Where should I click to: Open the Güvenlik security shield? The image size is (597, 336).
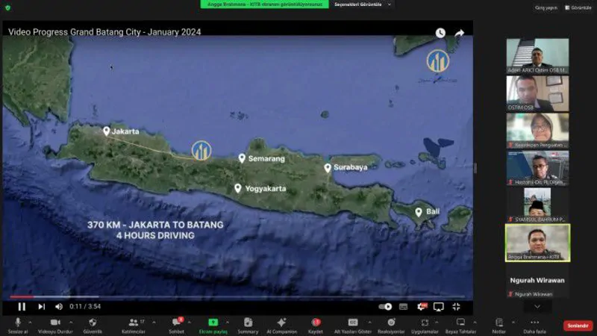(x=93, y=326)
